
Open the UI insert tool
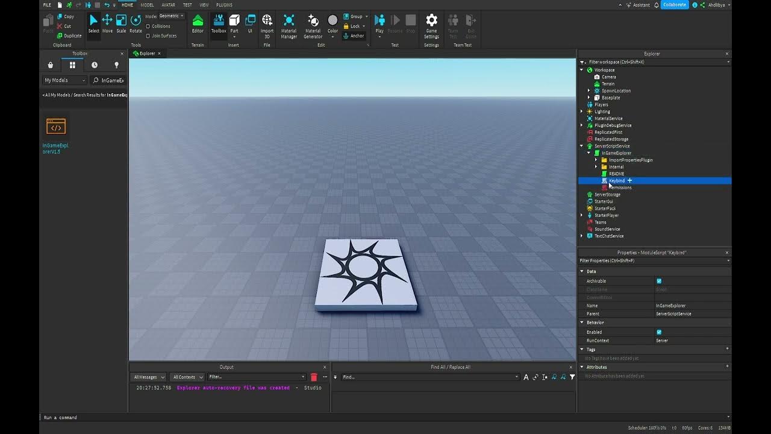pos(251,24)
